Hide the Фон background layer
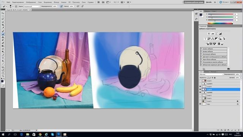Viewport: 243px width, 137px height. click(200, 104)
